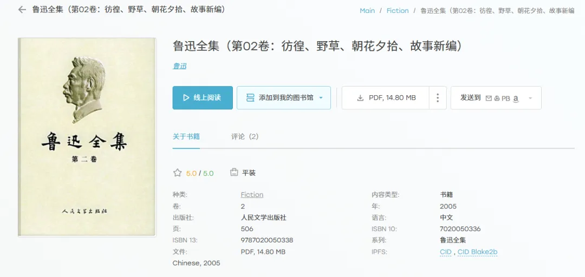Click the library shelf icon
This screenshot has width=585, height=277.
click(x=250, y=98)
